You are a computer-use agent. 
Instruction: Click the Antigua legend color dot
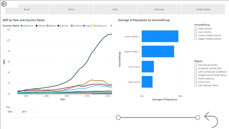pyautogui.click(x=94, y=26)
